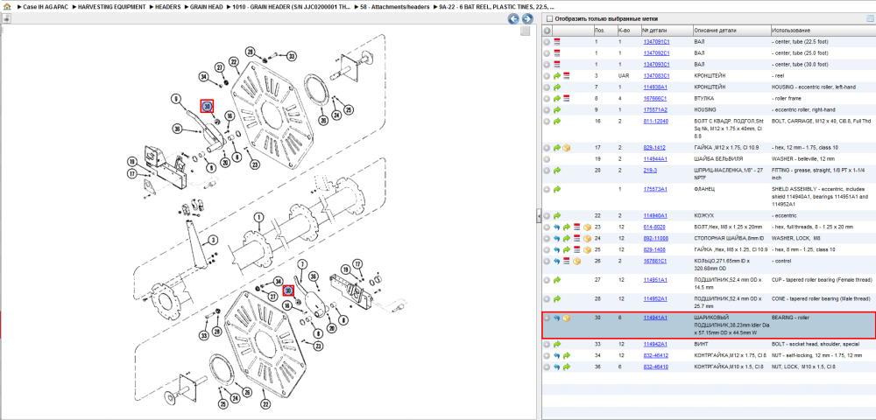Screen dimensions: 876x420
Task: Select callout 3 on the diagram
Action: [x=212, y=241]
